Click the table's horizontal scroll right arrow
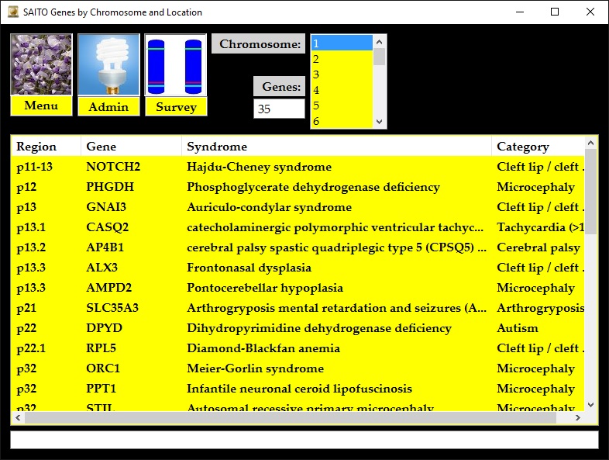The width and height of the screenshot is (609, 460). point(577,418)
